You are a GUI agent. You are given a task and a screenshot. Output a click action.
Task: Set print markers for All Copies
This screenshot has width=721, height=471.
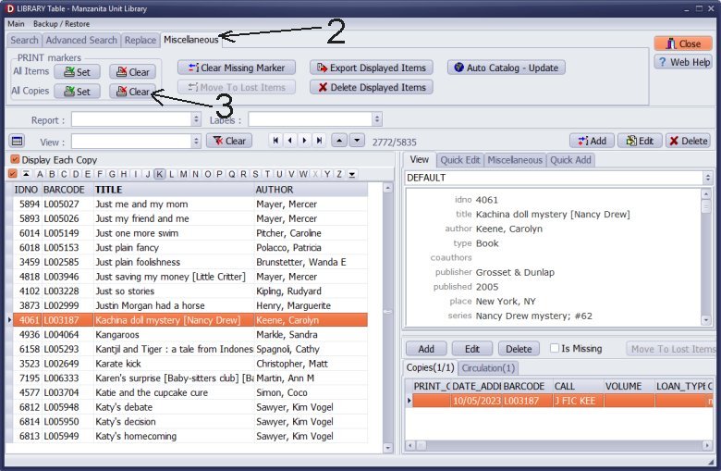pos(77,92)
